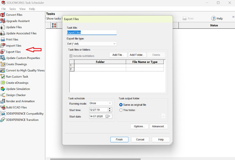Open the Create Drawings icon
The image size is (235, 160).
click(x=3, y=64)
